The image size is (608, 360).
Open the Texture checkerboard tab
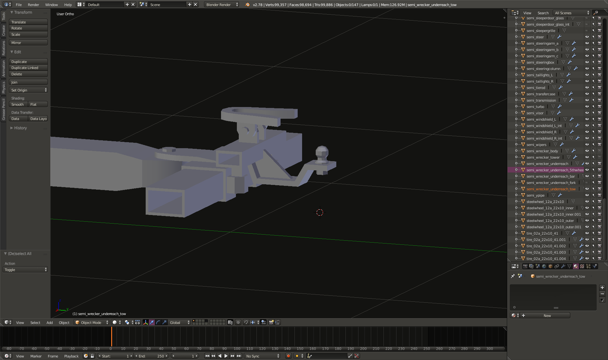[582, 266]
